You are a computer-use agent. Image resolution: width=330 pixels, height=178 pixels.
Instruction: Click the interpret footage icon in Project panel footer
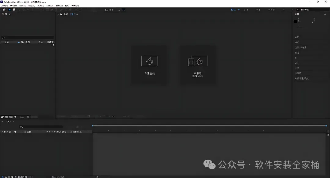(2, 117)
